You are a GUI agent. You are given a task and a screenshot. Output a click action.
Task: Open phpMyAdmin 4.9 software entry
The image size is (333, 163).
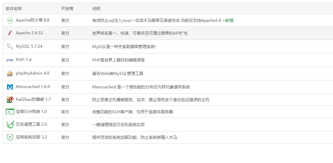coord(32,73)
